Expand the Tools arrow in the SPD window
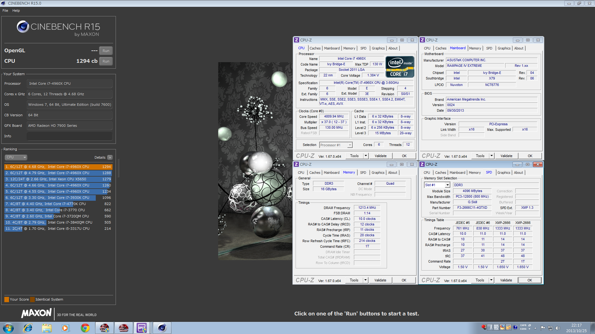The width and height of the screenshot is (595, 334). pyautogui.click(x=491, y=280)
